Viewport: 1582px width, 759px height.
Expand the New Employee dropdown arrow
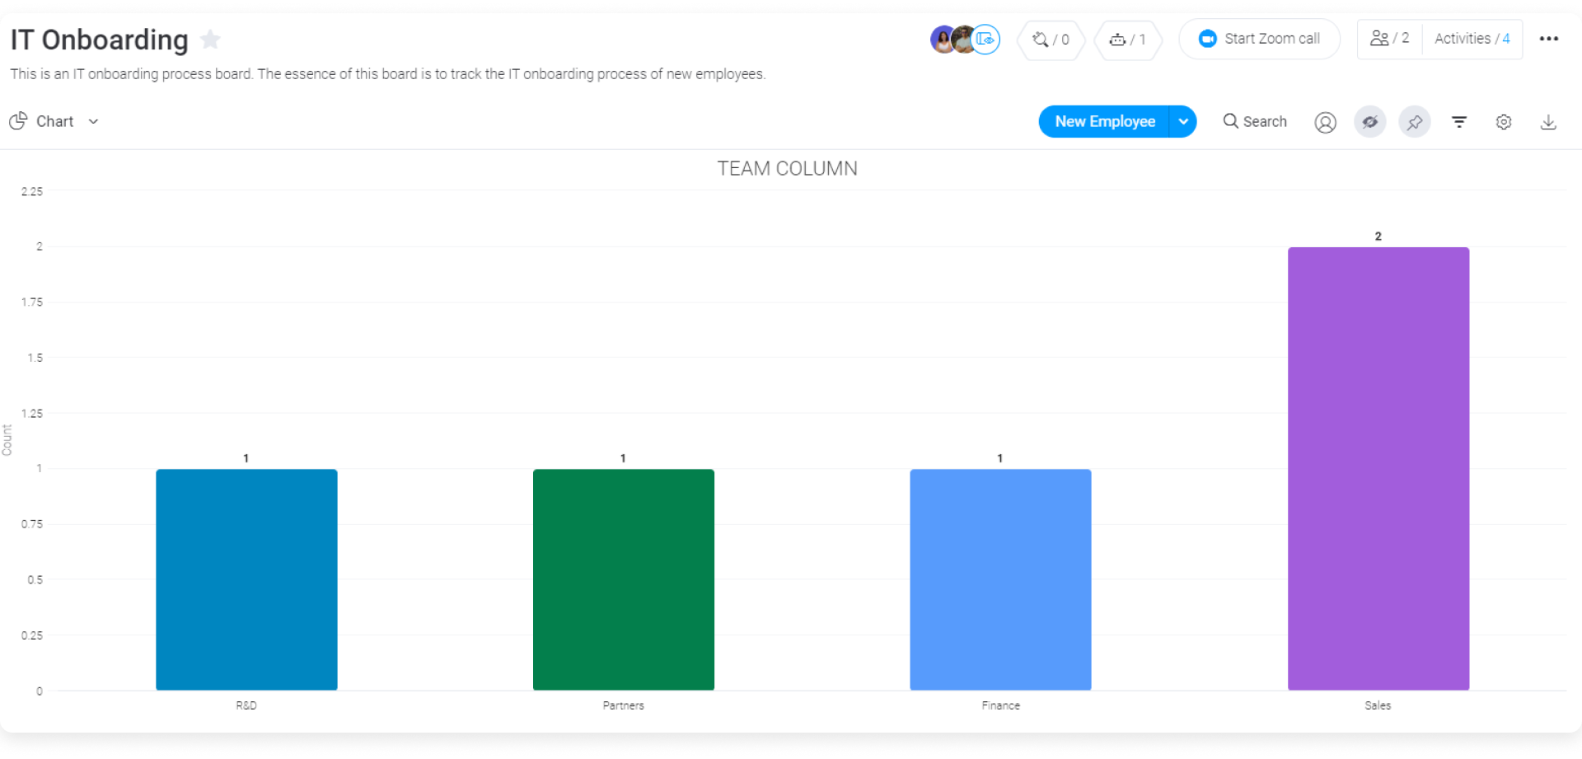1183,121
